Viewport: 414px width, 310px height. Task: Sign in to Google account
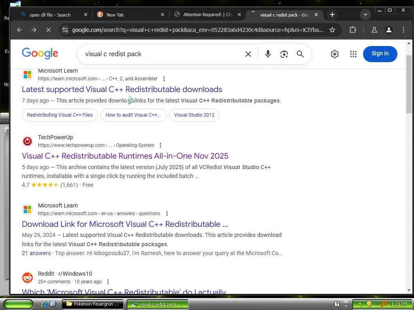[380, 54]
